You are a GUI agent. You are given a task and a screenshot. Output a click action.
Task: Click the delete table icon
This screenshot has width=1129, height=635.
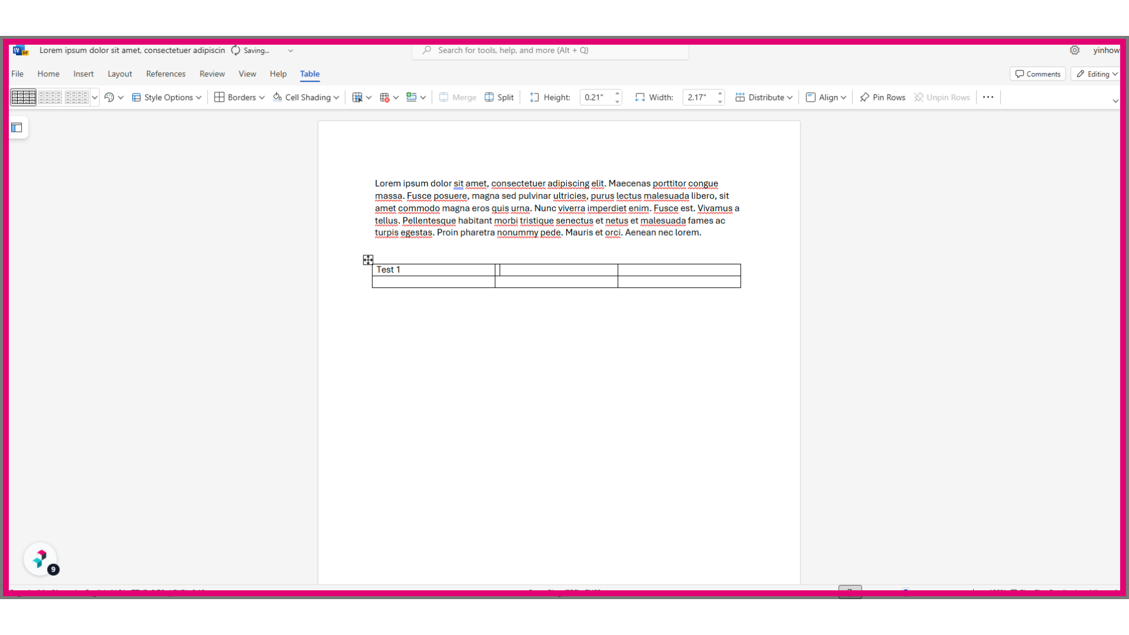(x=385, y=98)
